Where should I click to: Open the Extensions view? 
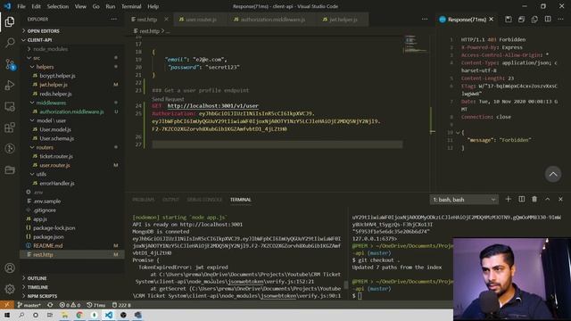[x=10, y=128]
